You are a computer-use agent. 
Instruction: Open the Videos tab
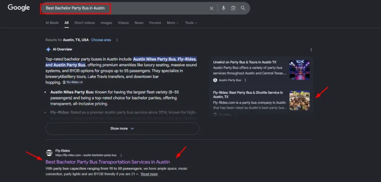point(124,23)
